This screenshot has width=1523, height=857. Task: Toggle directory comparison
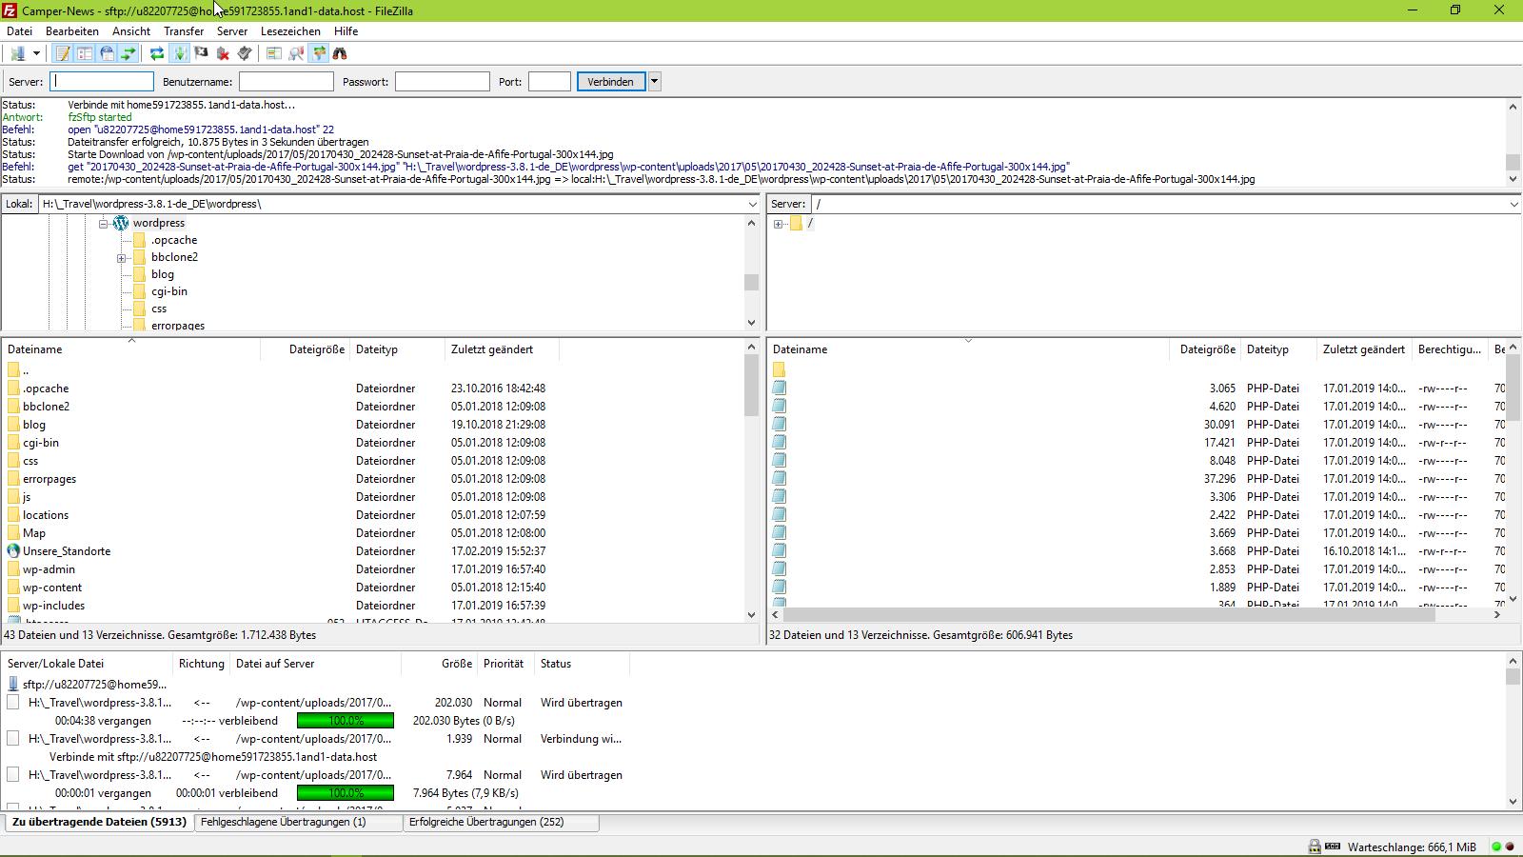(296, 53)
